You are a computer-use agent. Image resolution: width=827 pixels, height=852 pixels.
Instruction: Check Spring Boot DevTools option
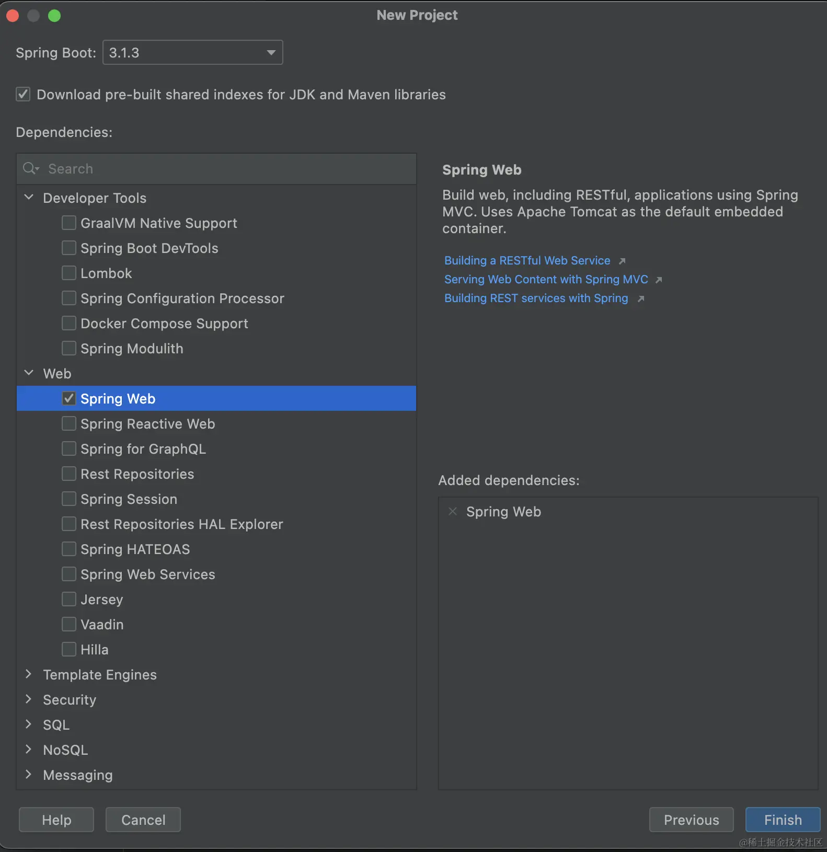(69, 248)
